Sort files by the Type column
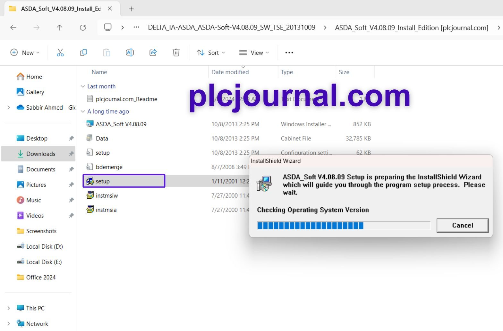The height and width of the screenshot is (331, 503). [x=287, y=72]
